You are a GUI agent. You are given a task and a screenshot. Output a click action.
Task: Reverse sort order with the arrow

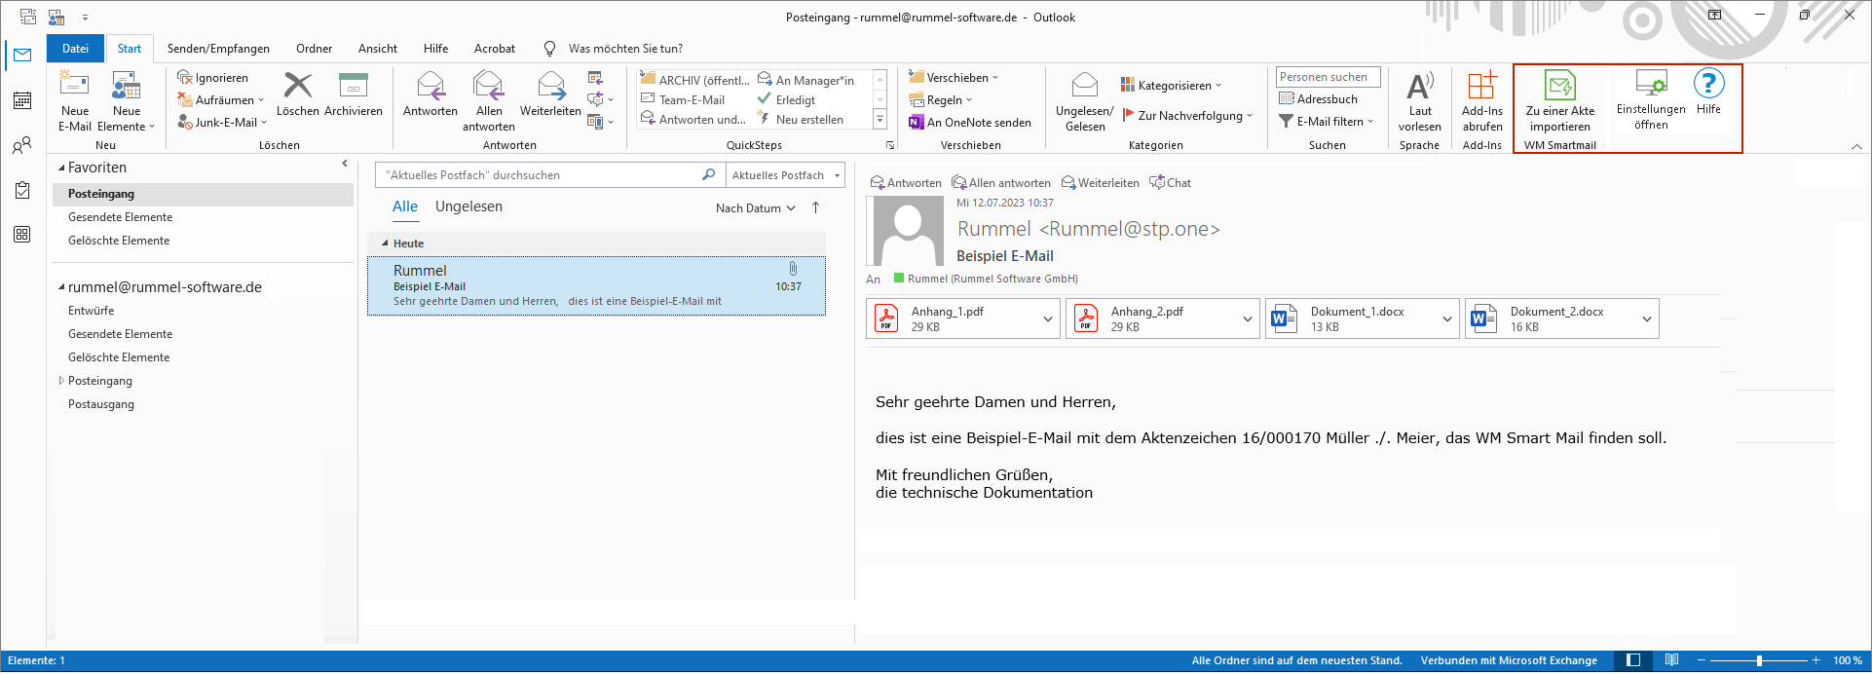[815, 207]
